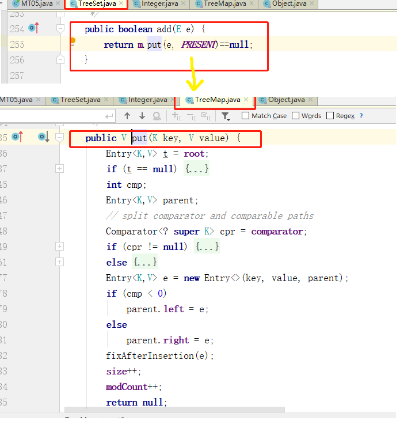Collapse the put method fold marker at its signature

pyautogui.click(x=59, y=138)
